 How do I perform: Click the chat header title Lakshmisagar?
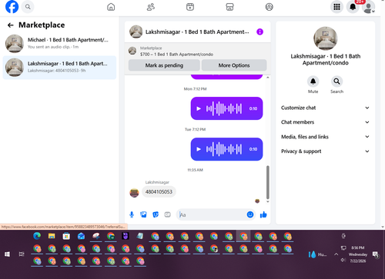(x=197, y=32)
